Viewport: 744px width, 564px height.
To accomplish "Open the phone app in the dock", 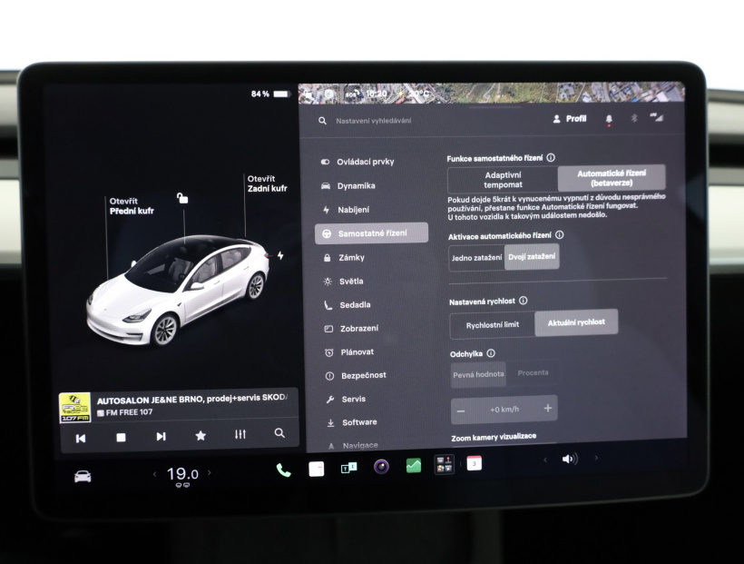I will click(x=283, y=470).
